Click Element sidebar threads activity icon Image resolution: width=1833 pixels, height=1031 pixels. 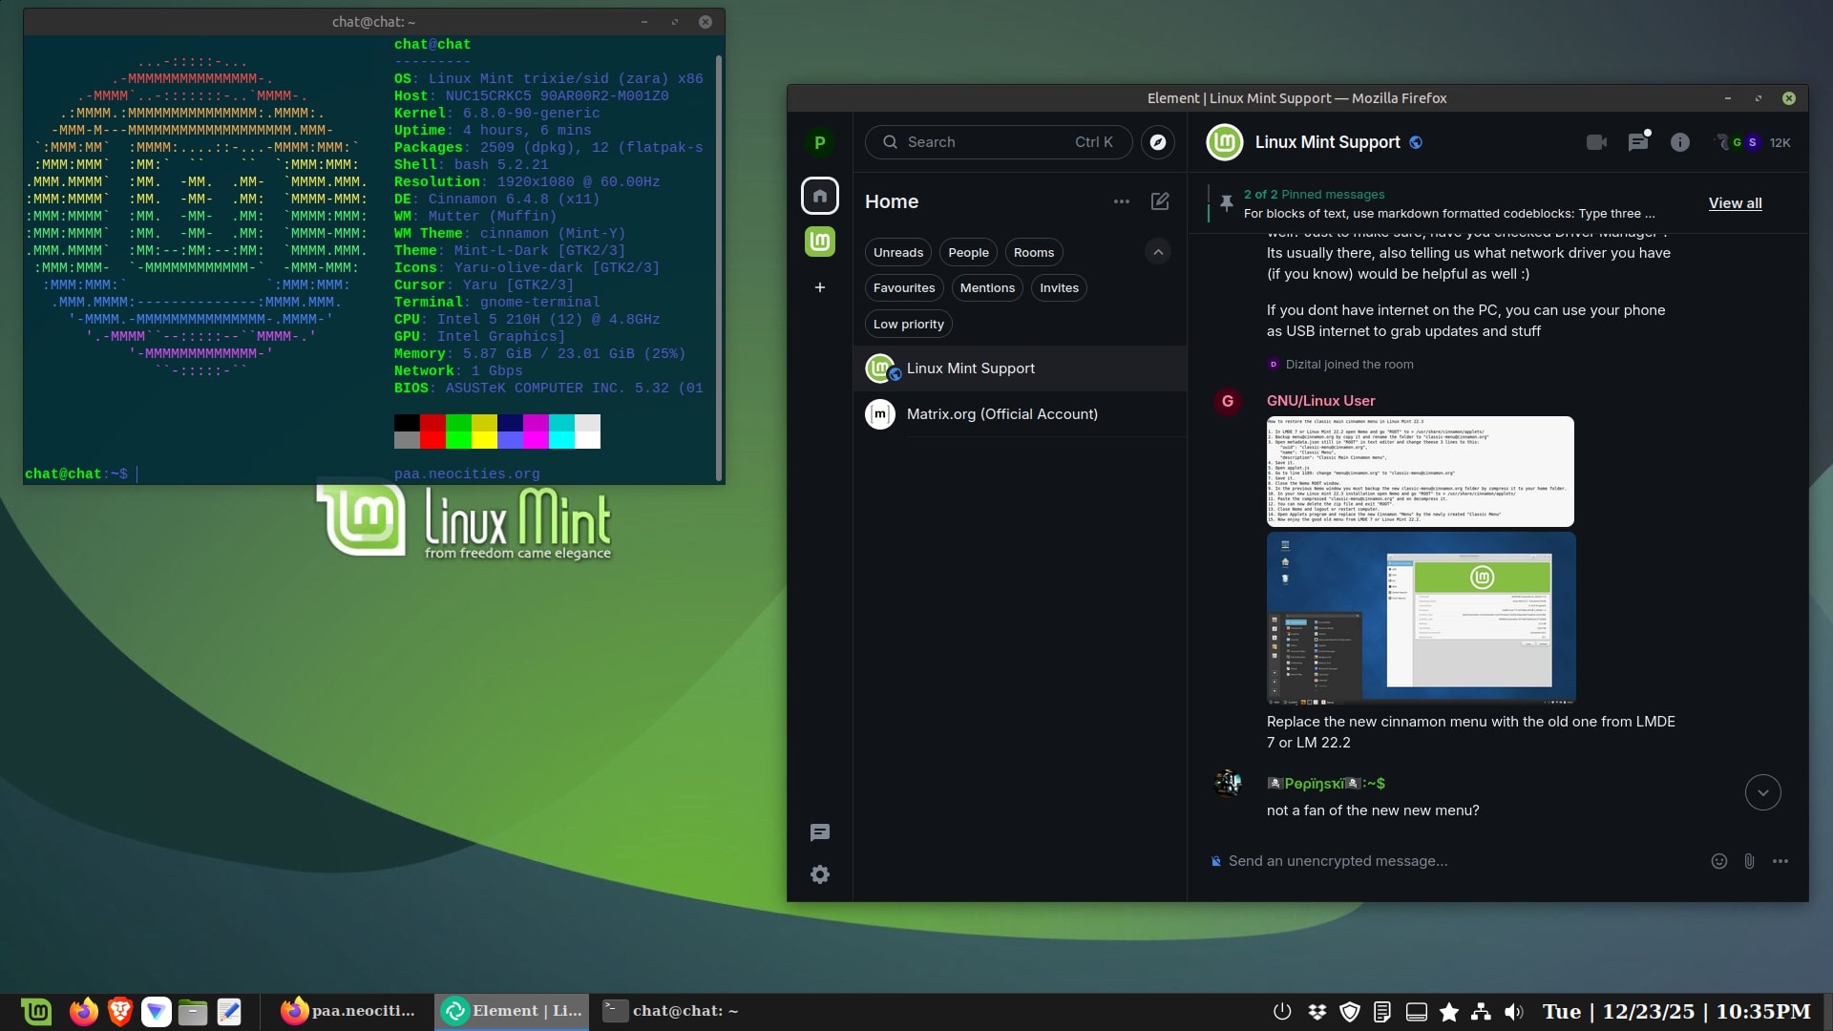pyautogui.click(x=820, y=832)
